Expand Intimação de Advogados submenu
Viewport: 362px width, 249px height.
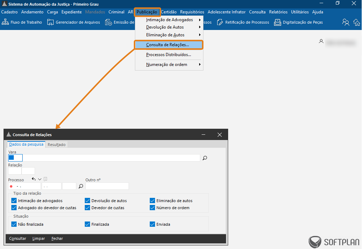(169, 20)
